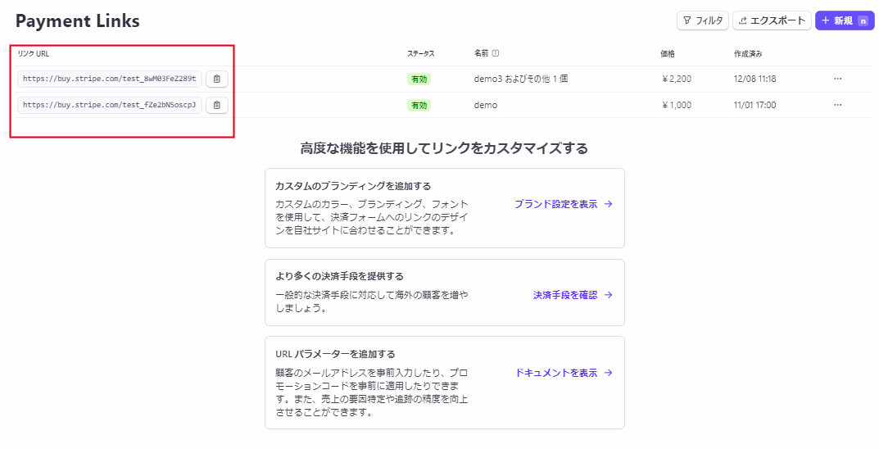Copy the test_8wM03FeZ289t link URL
This screenshot has height=449, width=879.
(x=217, y=79)
